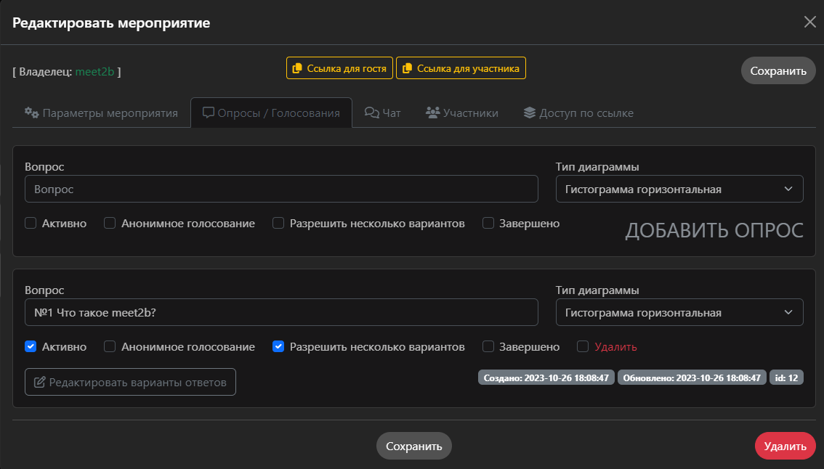Click the speech bubble icon on "Опросы / Голосования" tab

pos(207,113)
